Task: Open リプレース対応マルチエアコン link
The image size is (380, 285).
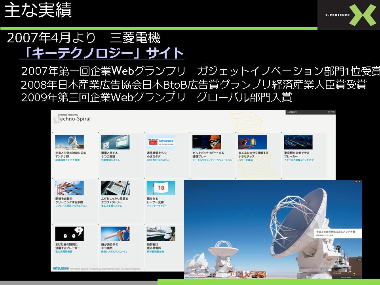Action: tap(71, 206)
